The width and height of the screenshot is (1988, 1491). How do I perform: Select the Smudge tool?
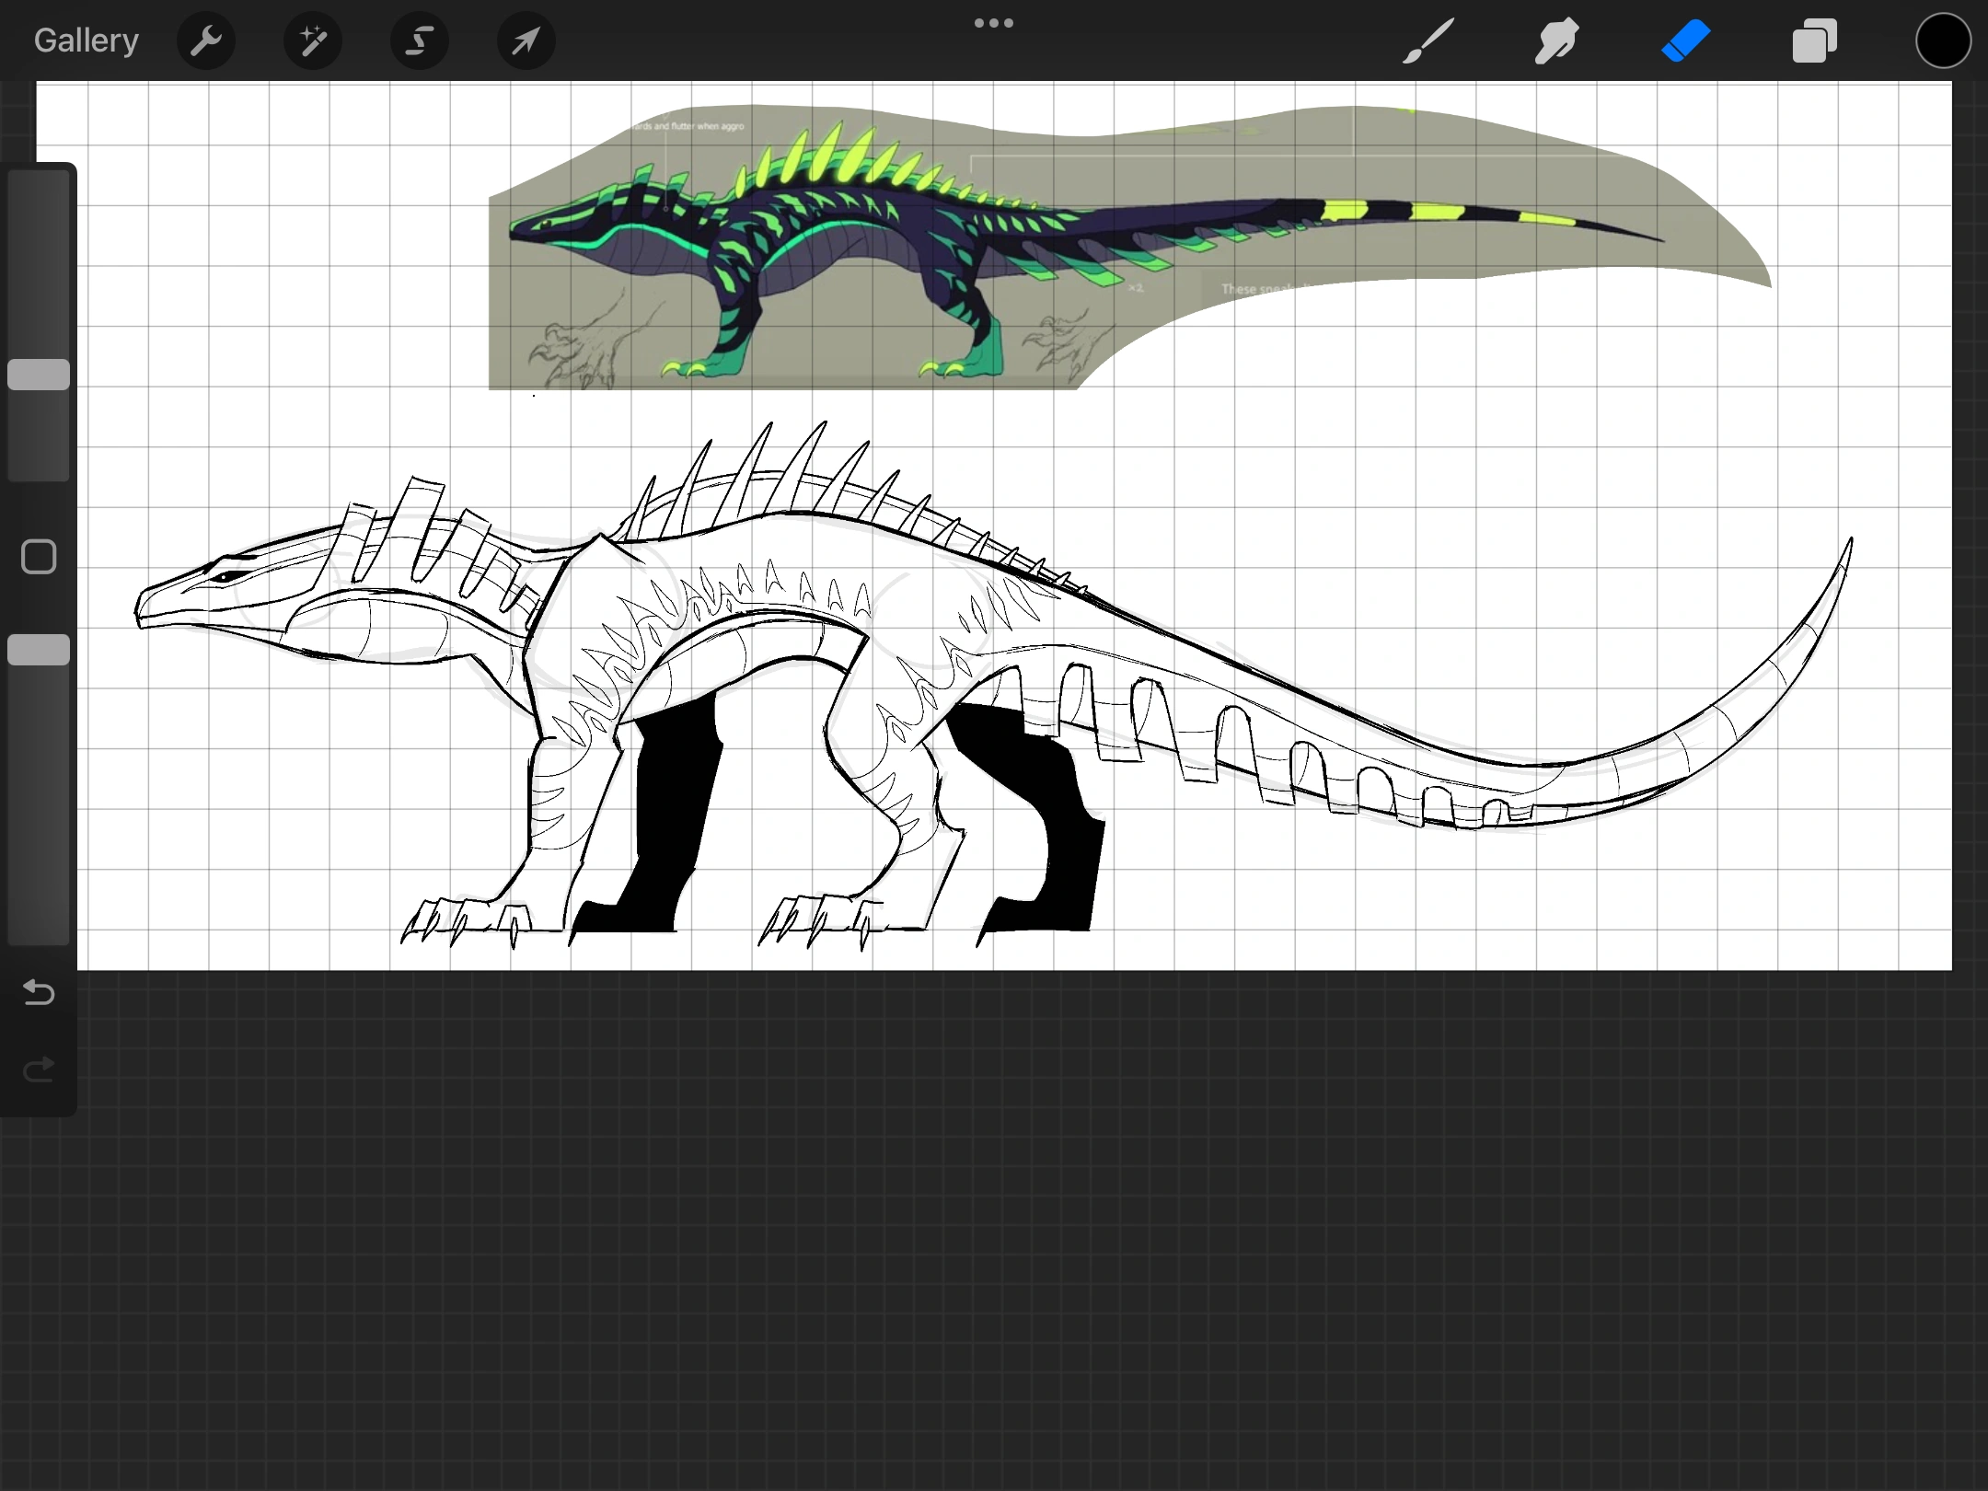pos(1556,40)
